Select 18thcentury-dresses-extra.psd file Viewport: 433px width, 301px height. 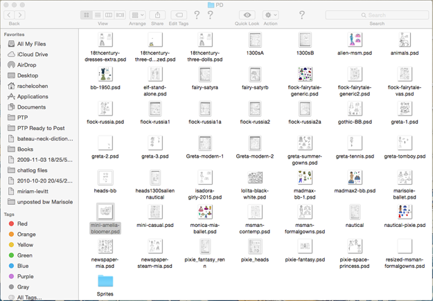point(105,47)
